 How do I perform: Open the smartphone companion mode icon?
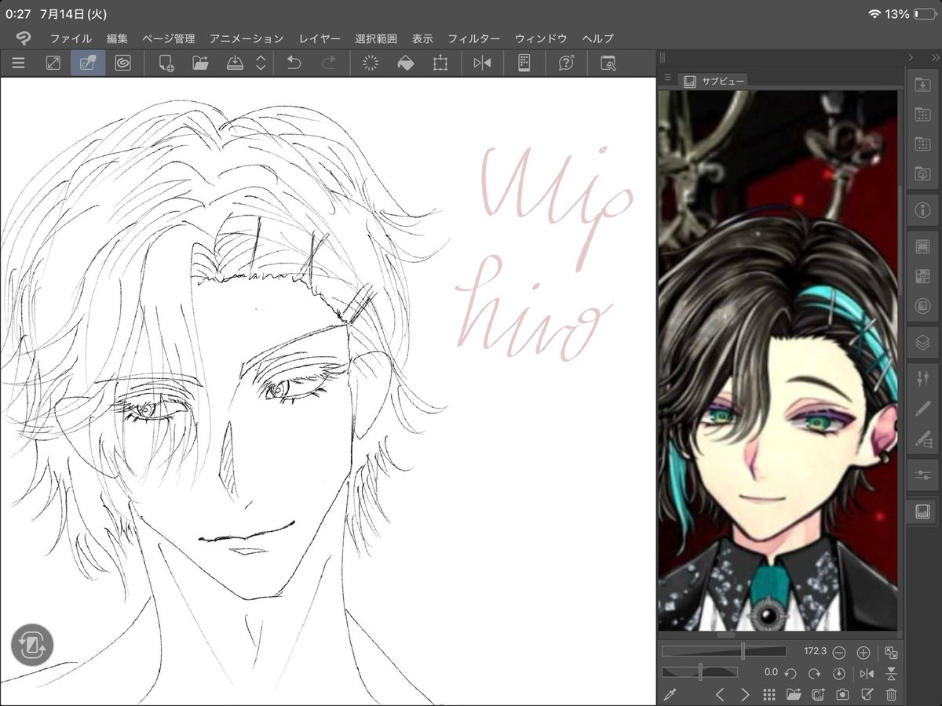524,64
